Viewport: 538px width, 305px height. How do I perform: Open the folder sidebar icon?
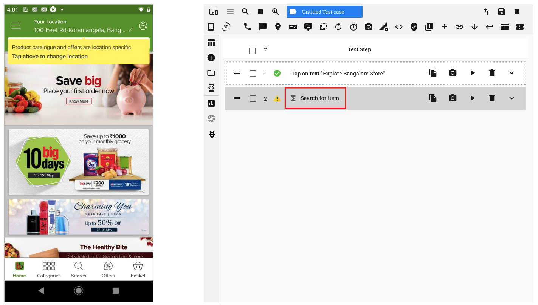[211, 73]
